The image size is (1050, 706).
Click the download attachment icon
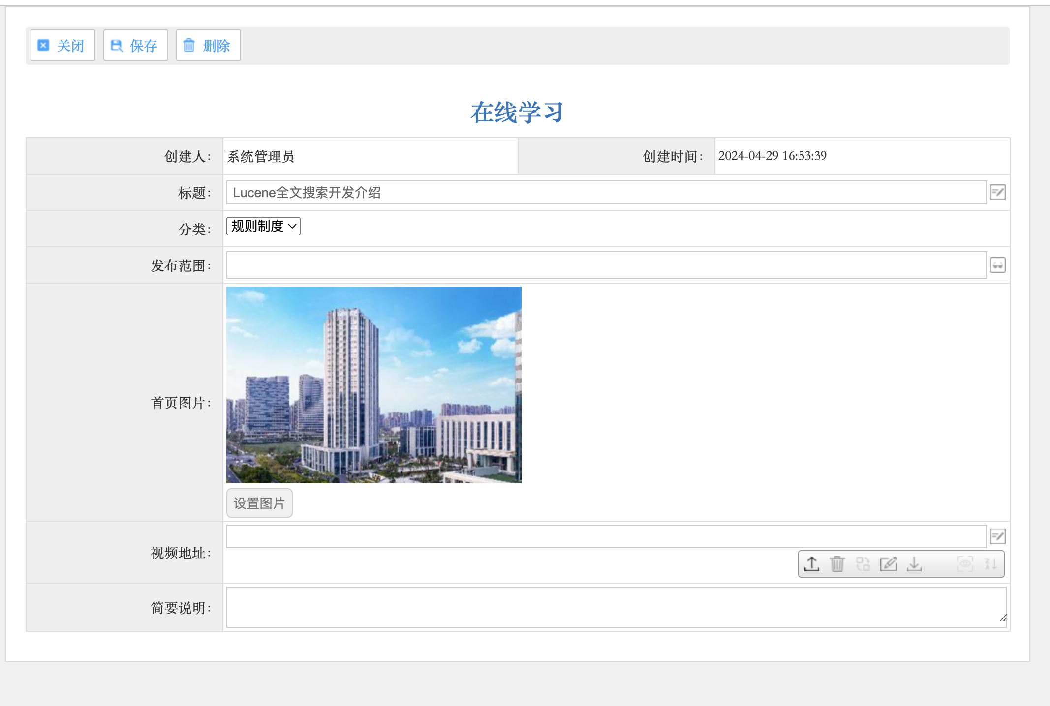pos(914,564)
